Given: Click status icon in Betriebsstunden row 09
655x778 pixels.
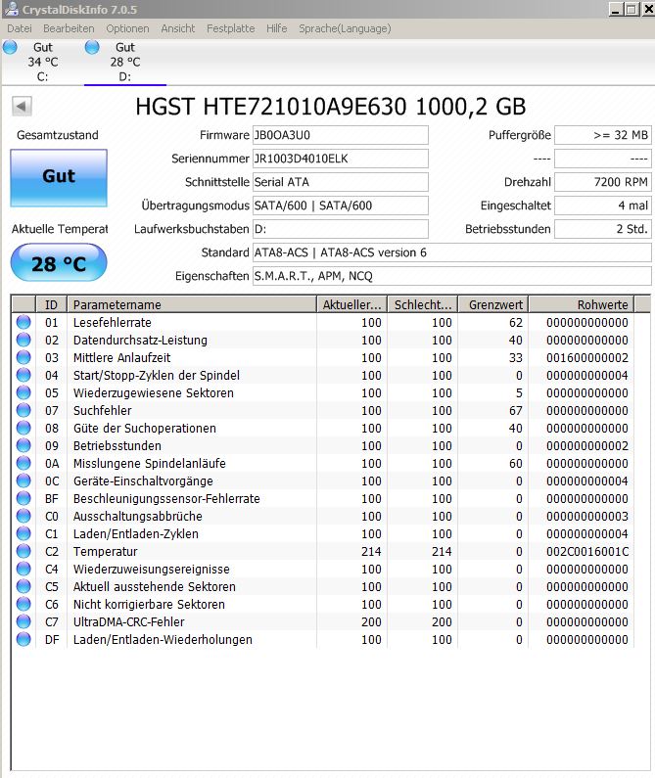Looking at the screenshot, I should [x=23, y=445].
